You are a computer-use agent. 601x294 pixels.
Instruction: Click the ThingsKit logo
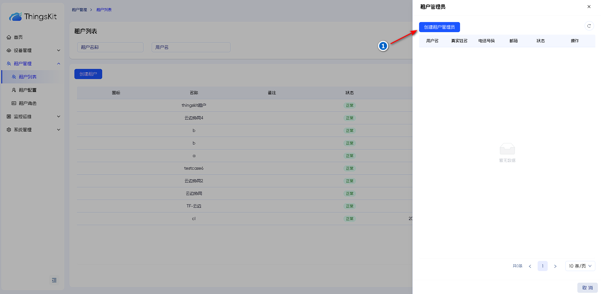coord(33,17)
